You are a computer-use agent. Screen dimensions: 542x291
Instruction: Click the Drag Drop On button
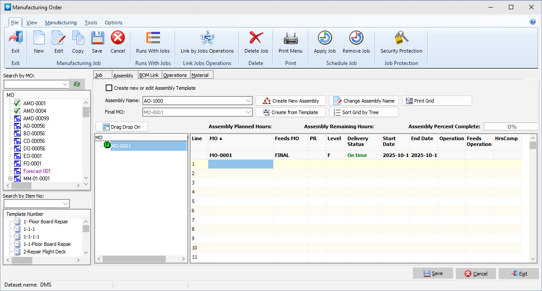(122, 127)
